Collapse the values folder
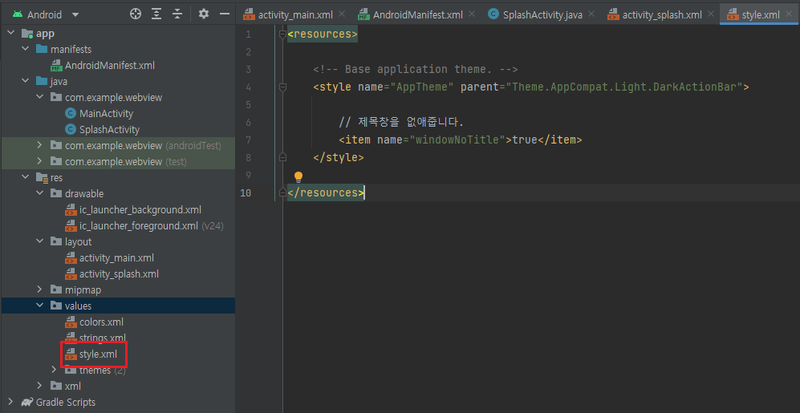800x413 pixels. 40,306
